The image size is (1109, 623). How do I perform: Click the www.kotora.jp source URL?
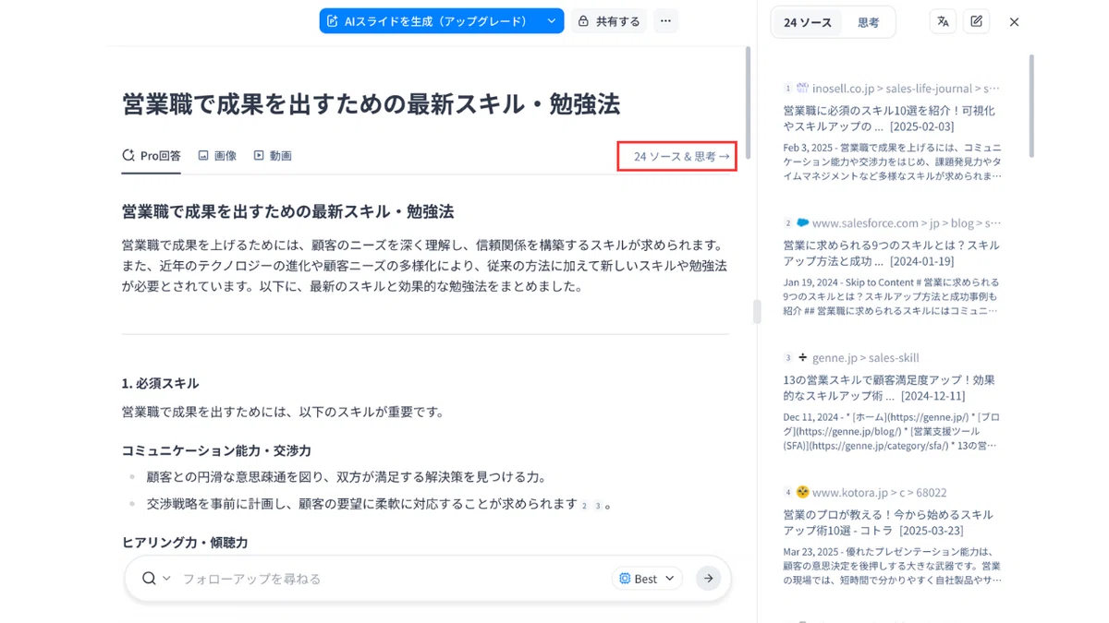(x=880, y=493)
